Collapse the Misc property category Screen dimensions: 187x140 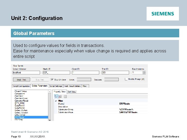pos(56,101)
